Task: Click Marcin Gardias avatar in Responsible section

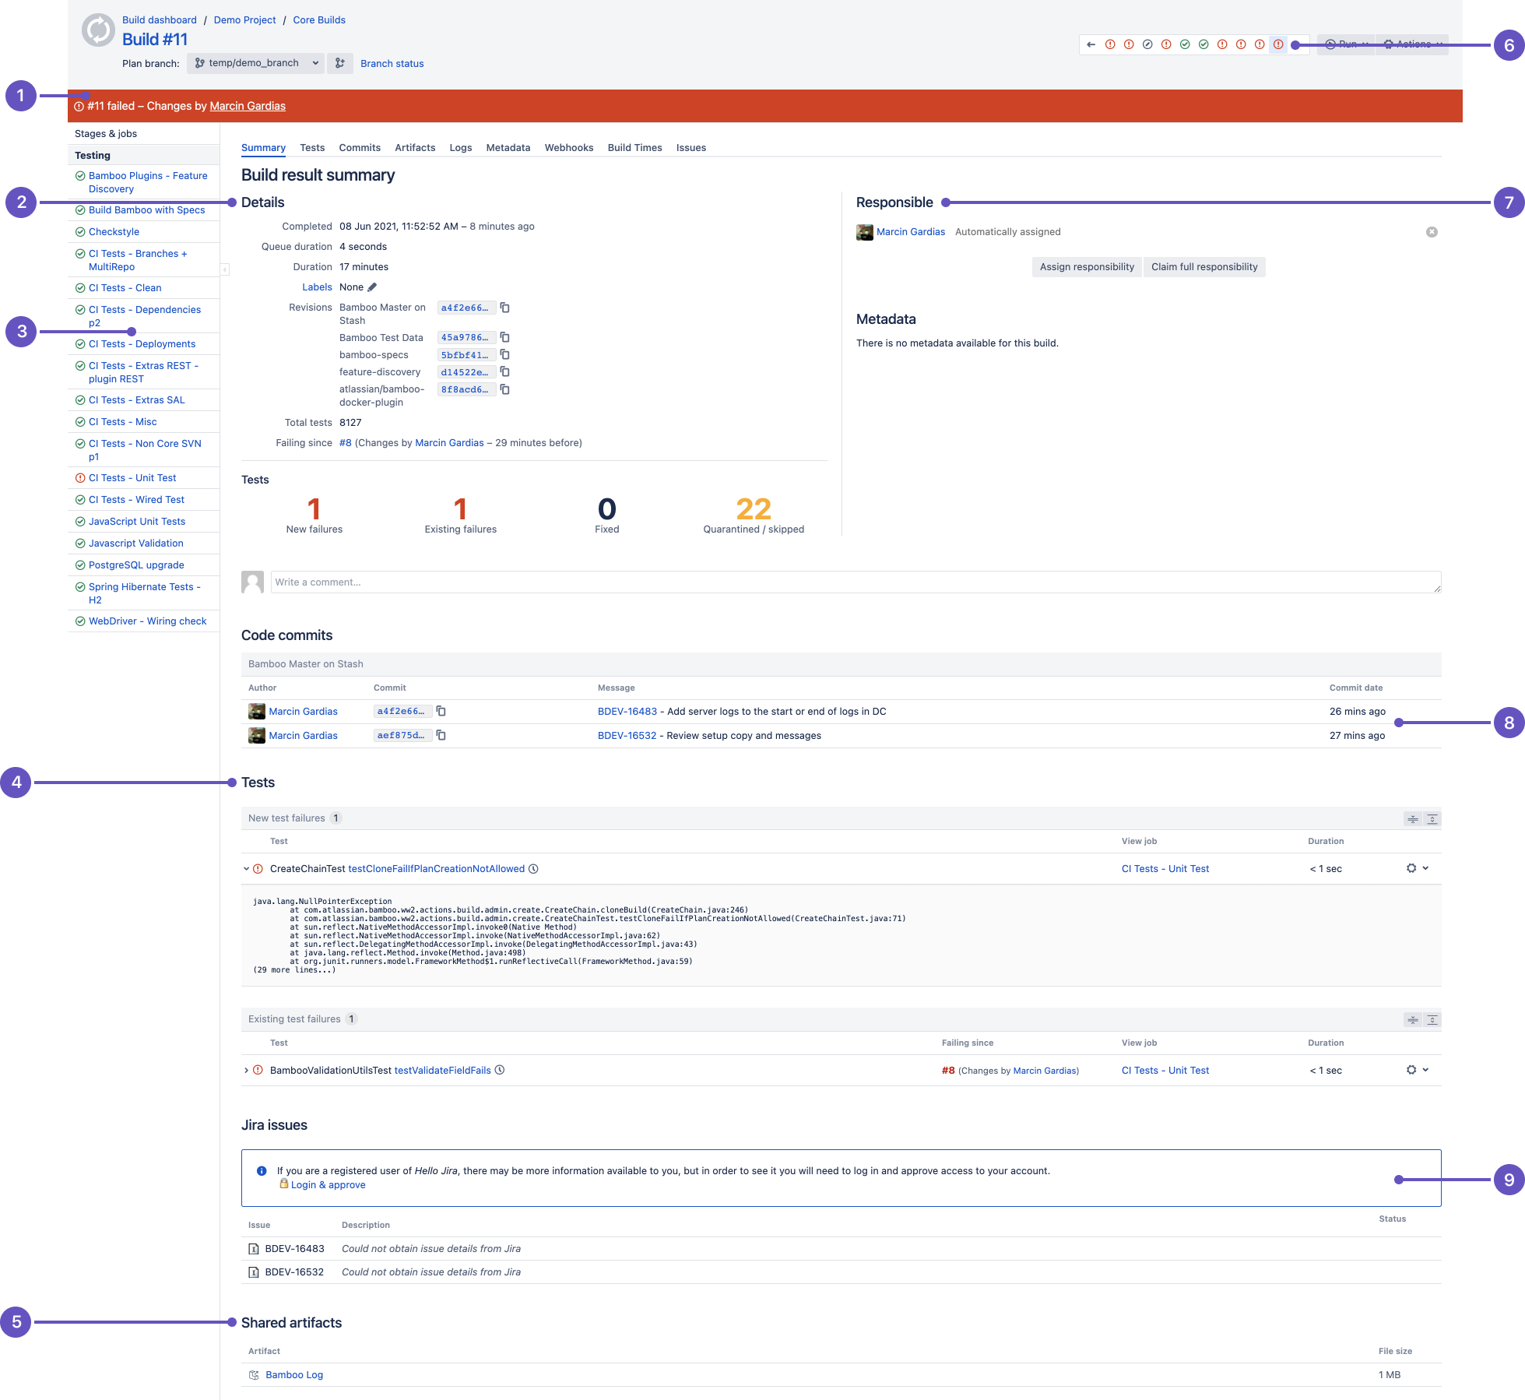Action: [x=865, y=232]
